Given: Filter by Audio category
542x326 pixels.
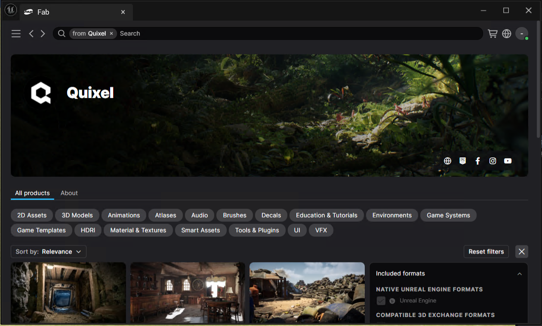Looking at the screenshot, I should tap(200, 215).
